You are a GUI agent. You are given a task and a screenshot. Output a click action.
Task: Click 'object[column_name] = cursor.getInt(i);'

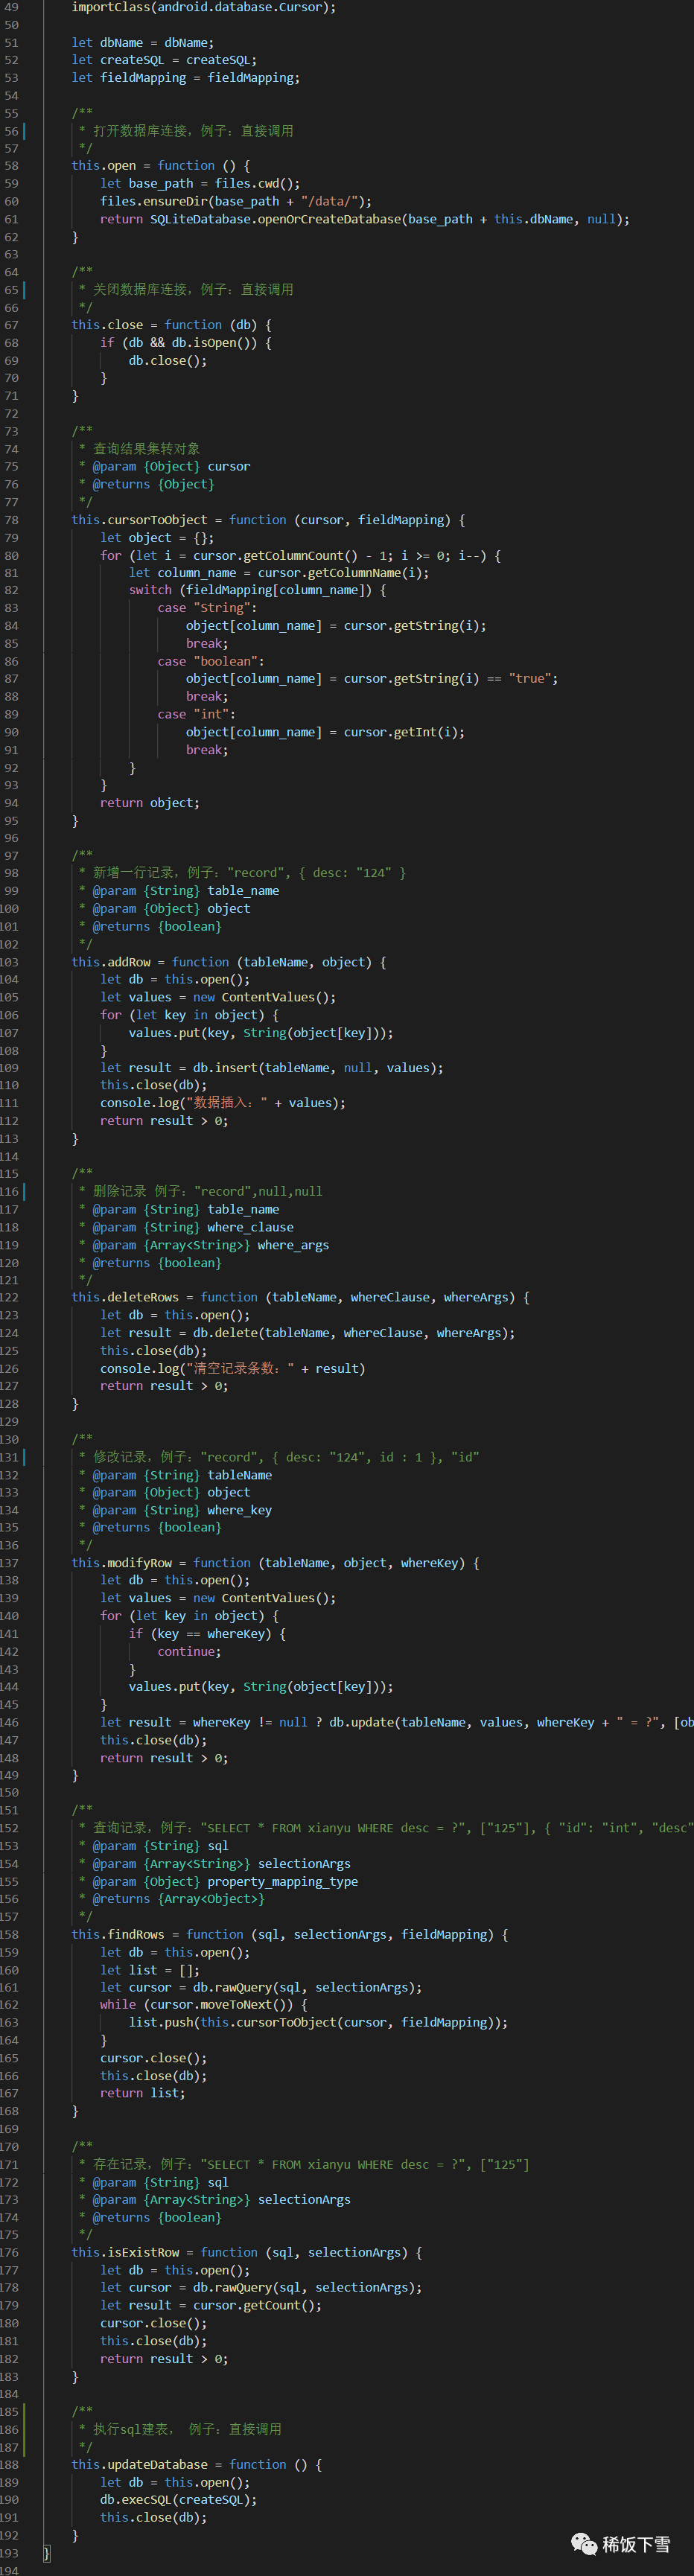[x=325, y=732]
